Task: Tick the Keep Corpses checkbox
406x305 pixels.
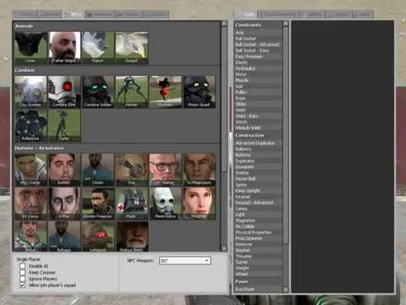Action: point(23,273)
